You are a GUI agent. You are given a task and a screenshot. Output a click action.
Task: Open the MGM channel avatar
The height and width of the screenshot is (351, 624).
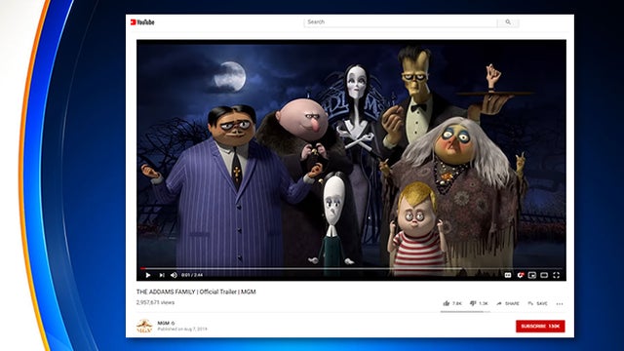pos(144,326)
